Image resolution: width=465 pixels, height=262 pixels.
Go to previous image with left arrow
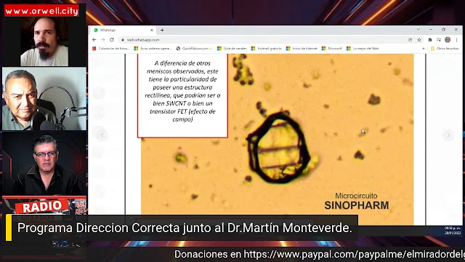coord(102,135)
